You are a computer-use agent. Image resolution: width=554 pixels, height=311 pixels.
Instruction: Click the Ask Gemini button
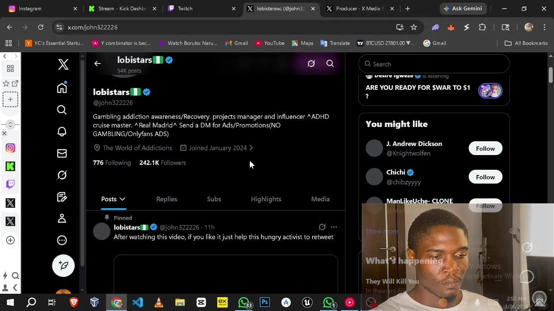463,9
